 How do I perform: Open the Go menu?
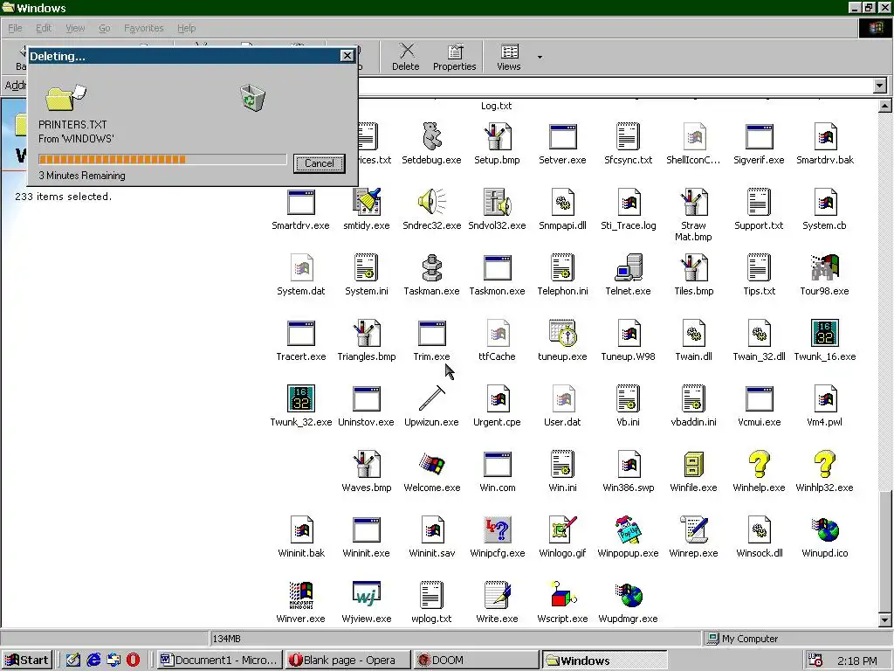[x=105, y=28]
